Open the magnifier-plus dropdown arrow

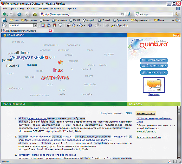click(x=84, y=25)
